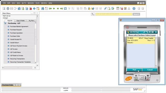166x93 pixels.
Task: Click the lock screen toolbar icon
Action: pyautogui.click(x=38, y=9)
